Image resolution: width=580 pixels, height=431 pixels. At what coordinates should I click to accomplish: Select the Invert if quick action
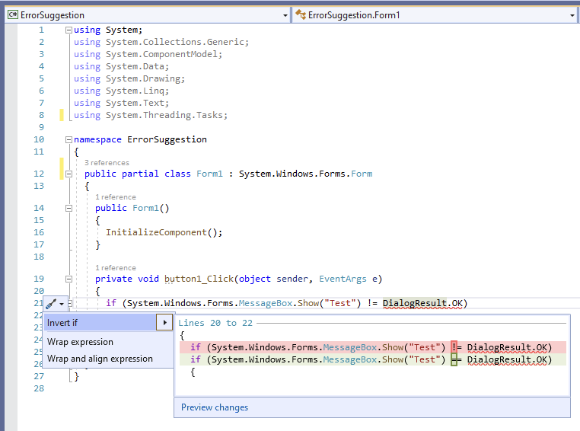(x=100, y=323)
